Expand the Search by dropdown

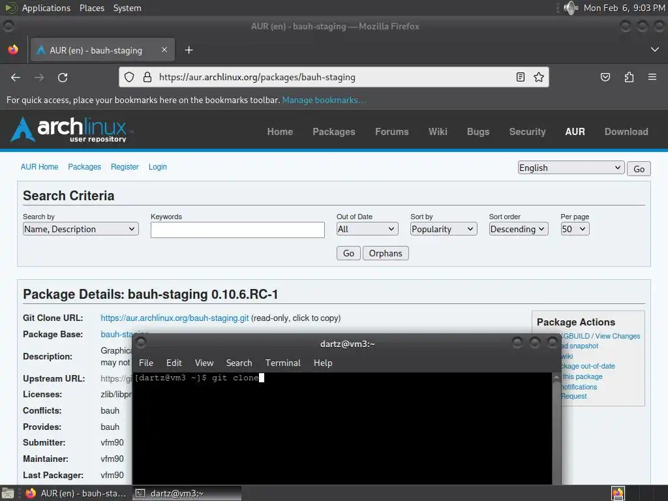point(80,229)
